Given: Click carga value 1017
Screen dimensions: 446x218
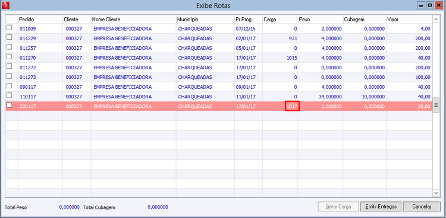Looking at the screenshot, I should tap(292, 106).
